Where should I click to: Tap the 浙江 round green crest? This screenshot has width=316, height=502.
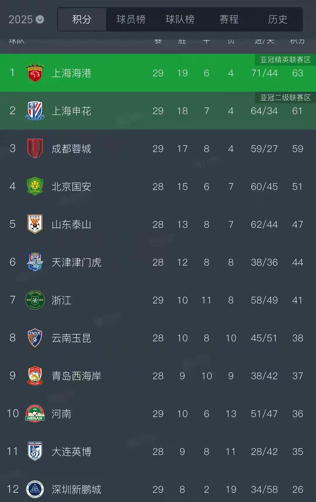(35, 300)
